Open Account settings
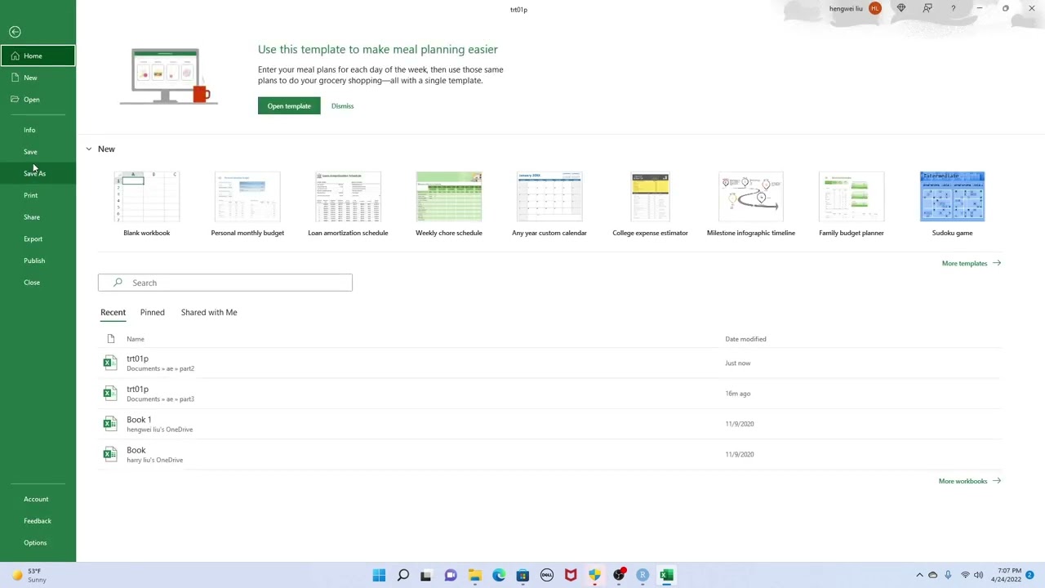 (x=36, y=499)
